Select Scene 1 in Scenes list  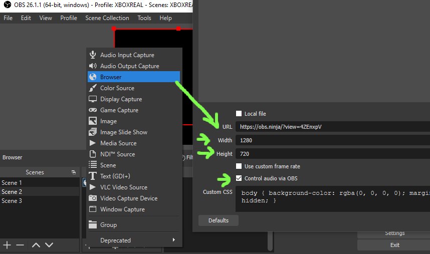40,182
